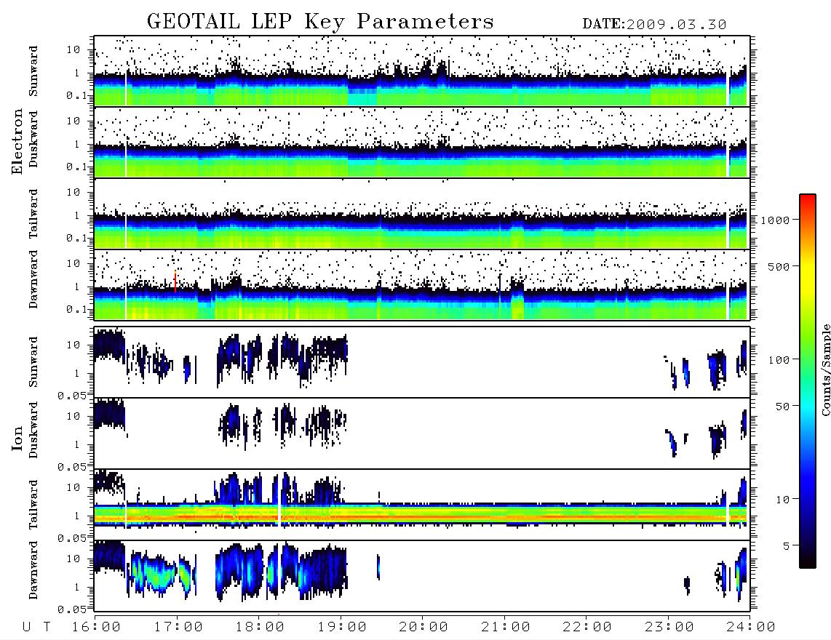The height and width of the screenshot is (640, 831).
Task: Select the Electron "Tailward" panel label
Action: point(33,213)
